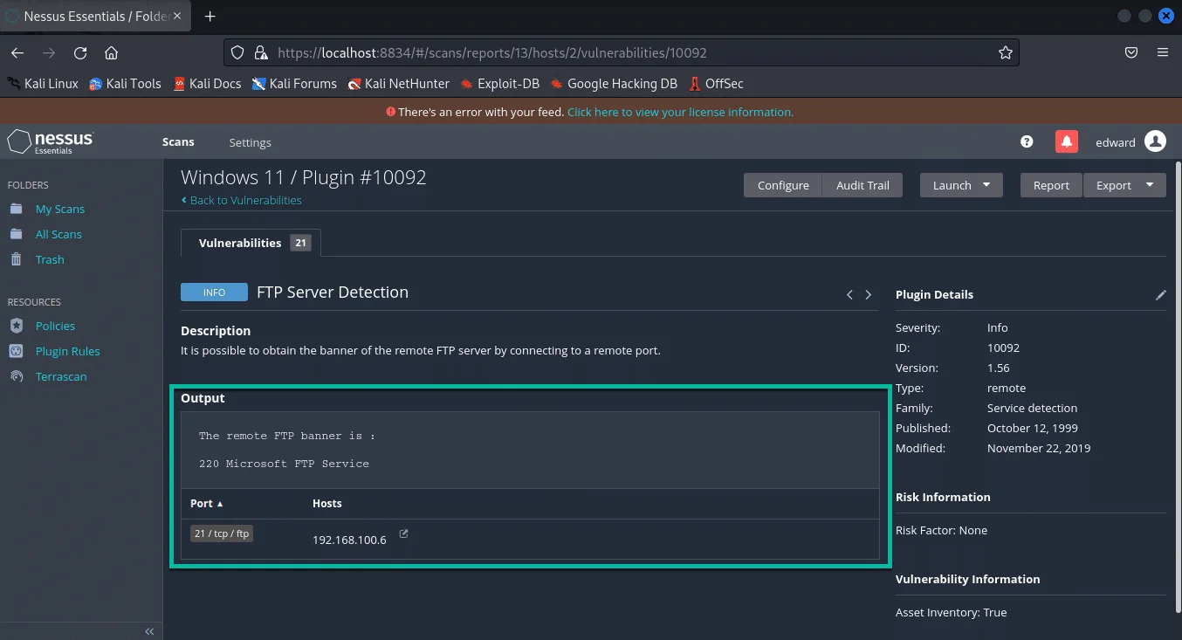1182x640 pixels.
Task: Open notifications bell icon
Action: [x=1066, y=141]
